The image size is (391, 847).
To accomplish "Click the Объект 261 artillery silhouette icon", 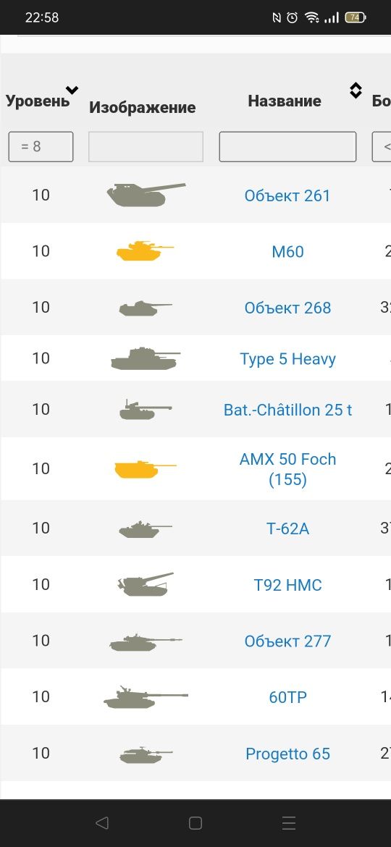I will tap(146, 195).
